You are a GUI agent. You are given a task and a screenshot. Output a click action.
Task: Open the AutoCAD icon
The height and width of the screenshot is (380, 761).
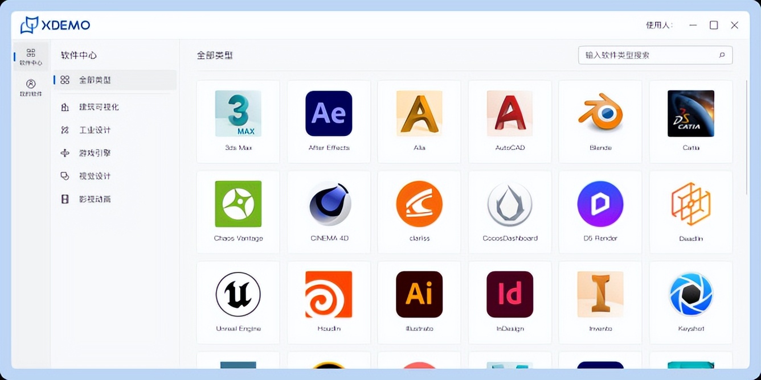(x=510, y=114)
